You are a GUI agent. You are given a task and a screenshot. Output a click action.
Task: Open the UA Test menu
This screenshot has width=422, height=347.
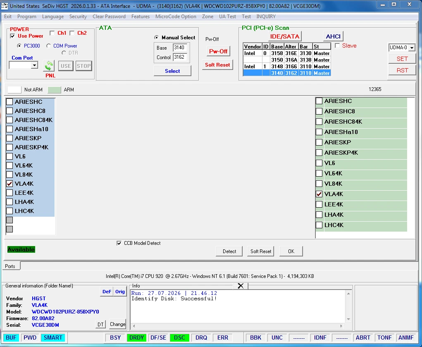[x=227, y=17]
